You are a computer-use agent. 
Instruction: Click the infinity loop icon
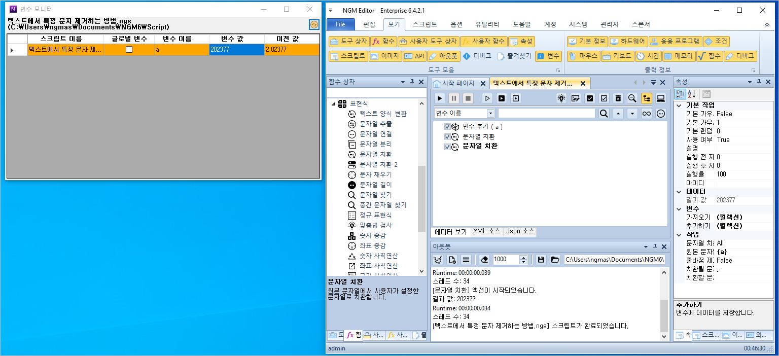click(x=647, y=114)
